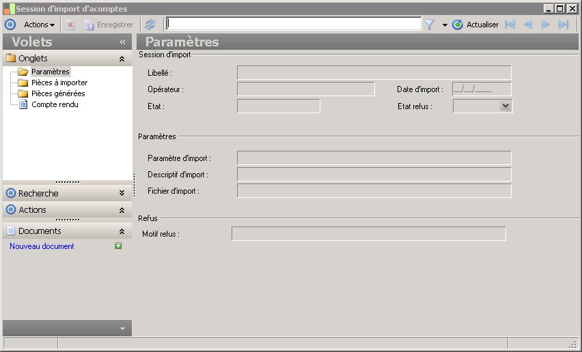
Task: Click the Actualiser refresh button
Action: [475, 25]
